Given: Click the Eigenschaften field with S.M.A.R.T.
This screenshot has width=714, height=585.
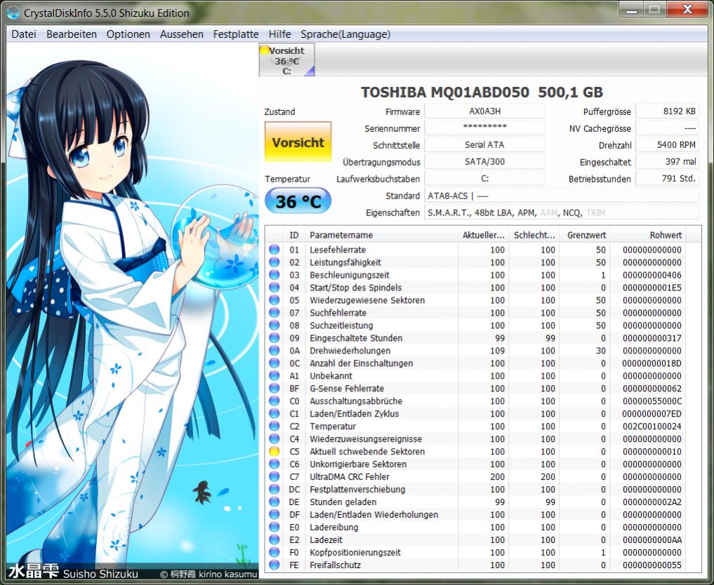Looking at the screenshot, I should pos(562,213).
